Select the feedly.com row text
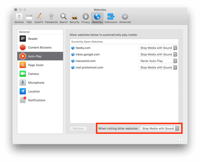 coord(83,48)
